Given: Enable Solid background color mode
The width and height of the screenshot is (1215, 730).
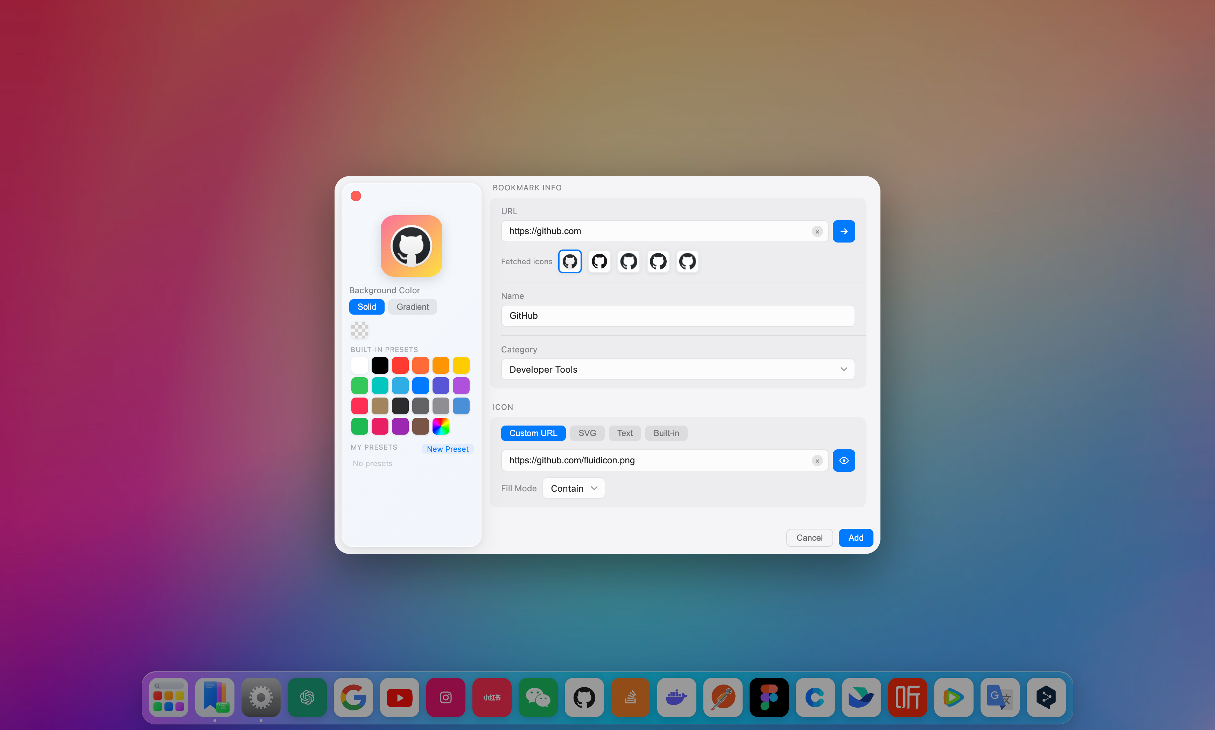Looking at the screenshot, I should tap(366, 307).
